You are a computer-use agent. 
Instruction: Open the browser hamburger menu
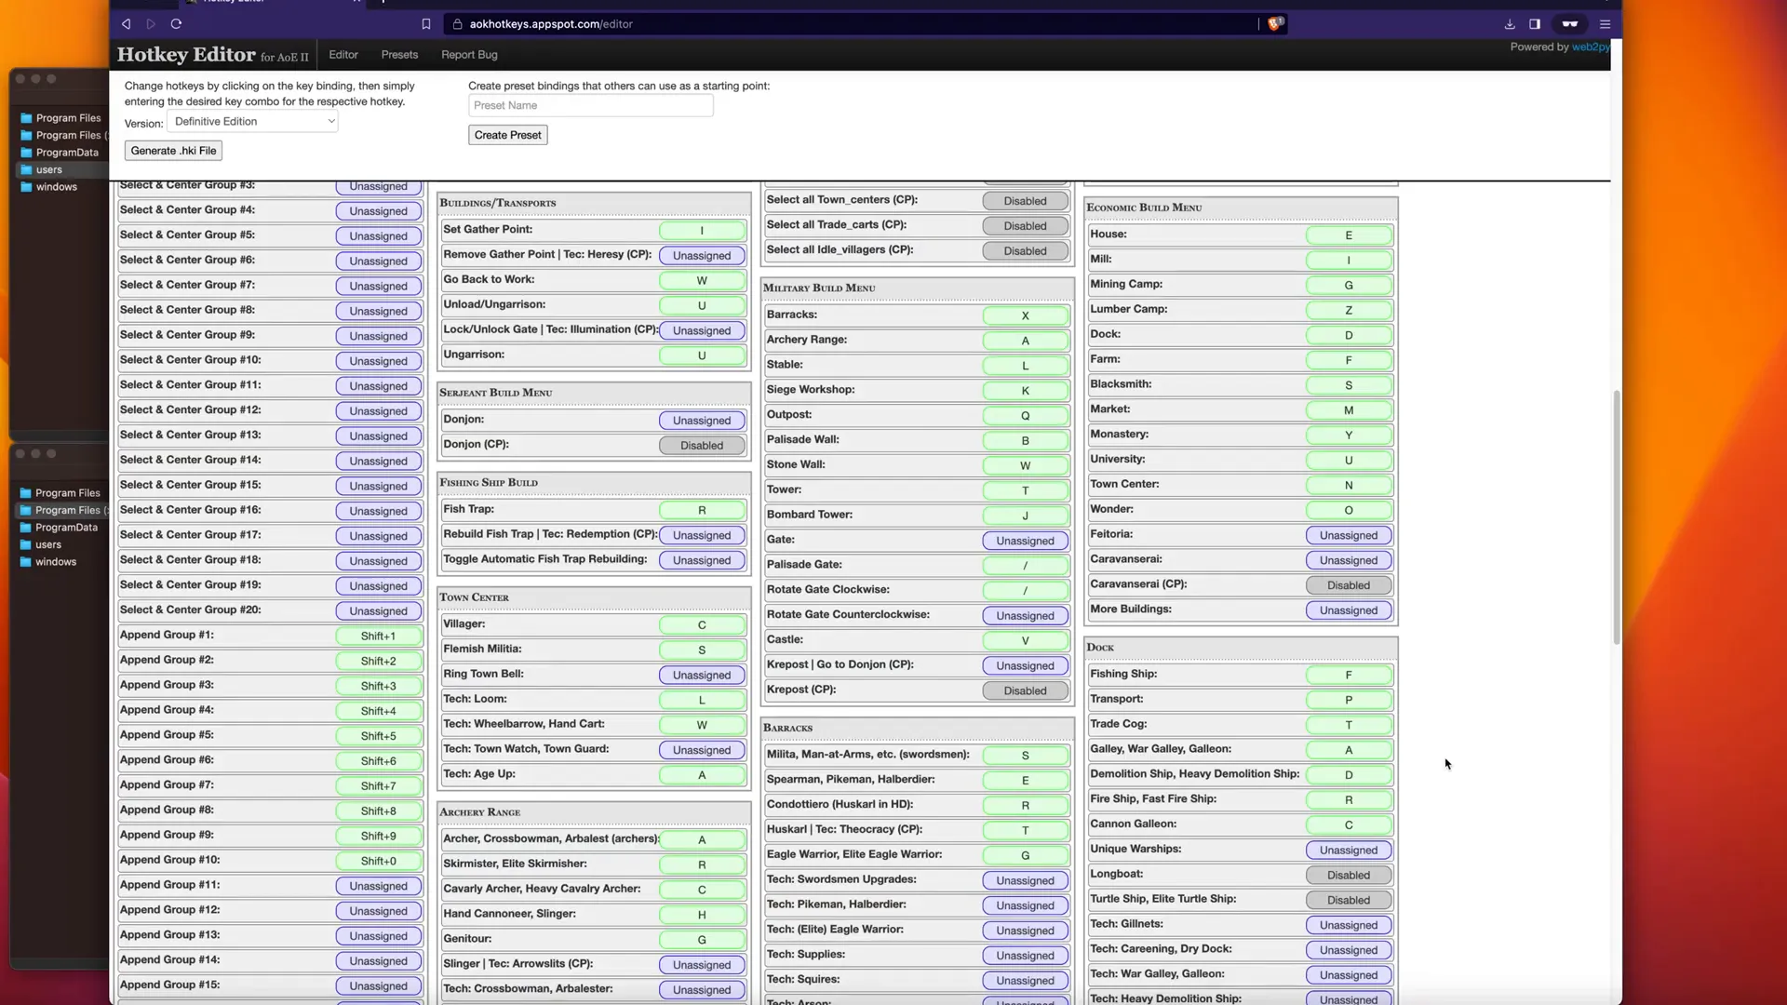(1605, 24)
